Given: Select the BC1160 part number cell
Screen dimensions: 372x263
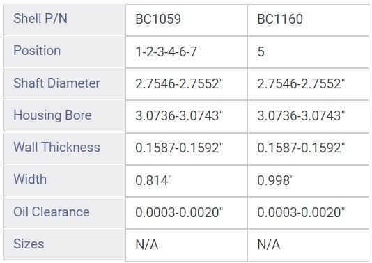Looking at the screenshot, I should [308, 20].
